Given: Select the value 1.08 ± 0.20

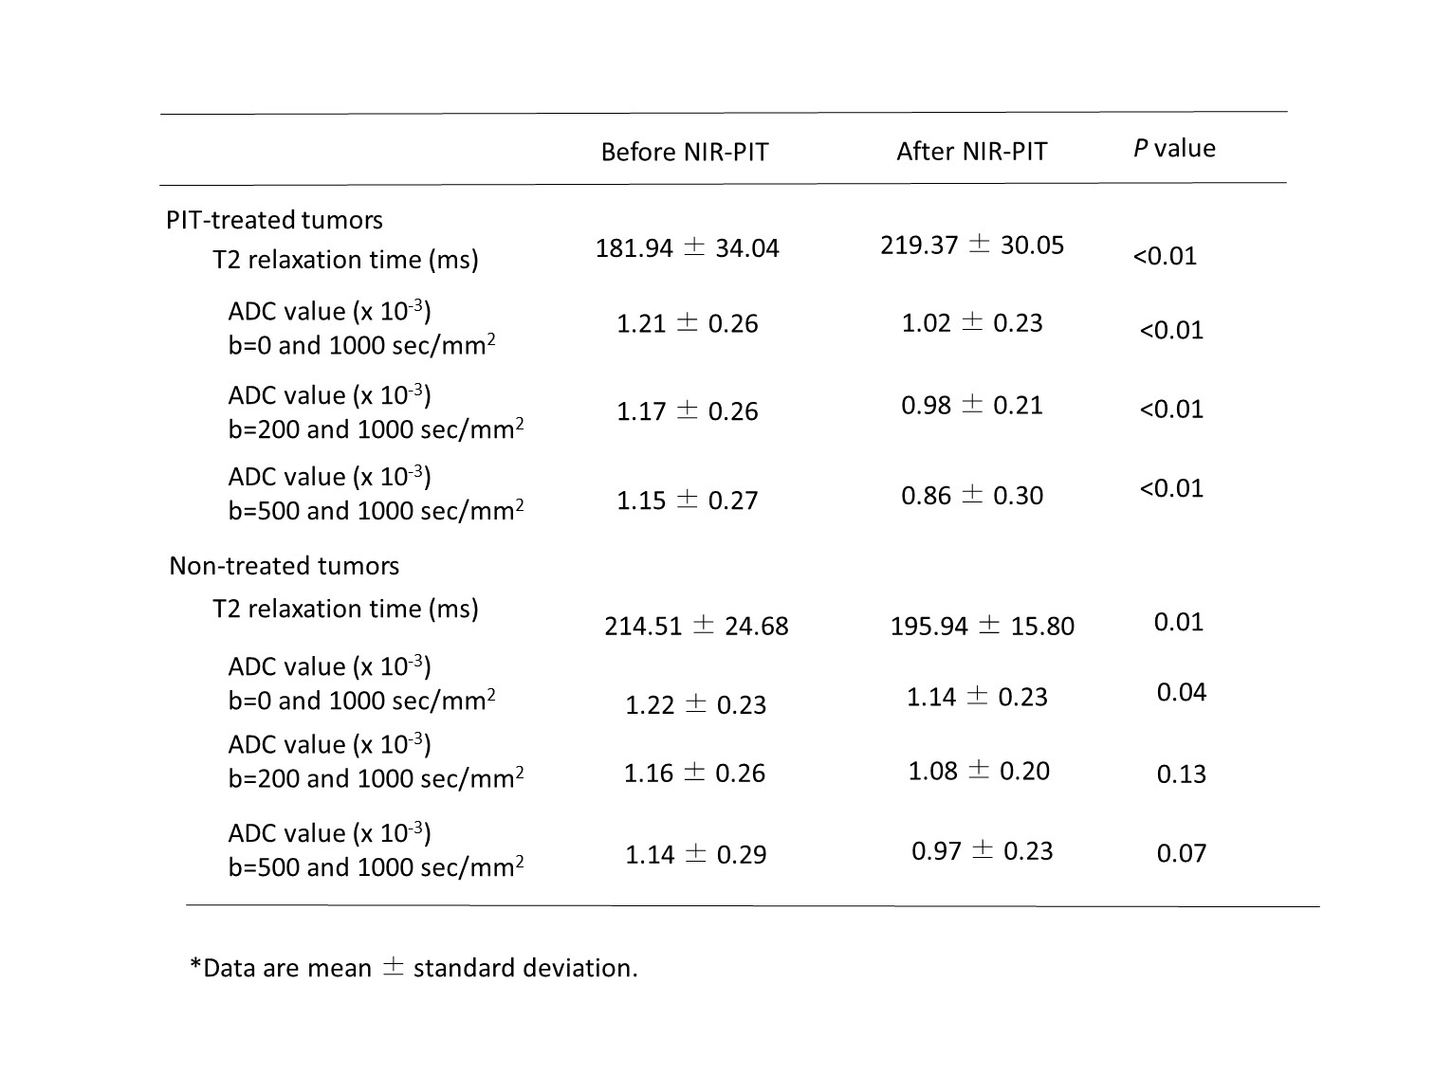Looking at the screenshot, I should click(x=979, y=772).
